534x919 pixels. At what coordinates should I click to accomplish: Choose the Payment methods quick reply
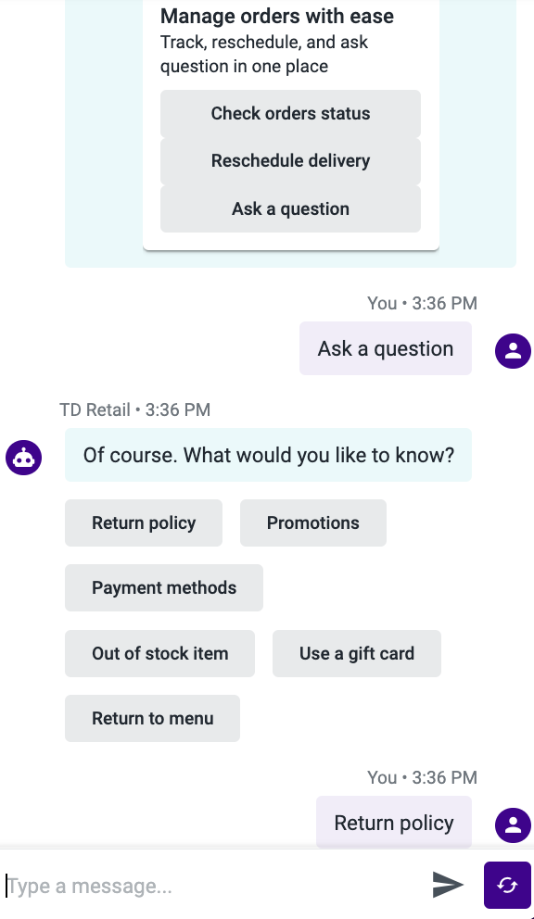(x=164, y=588)
